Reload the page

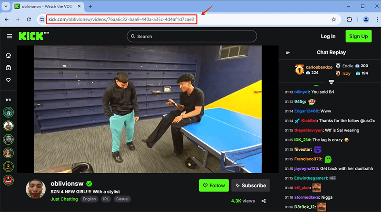(x=29, y=19)
